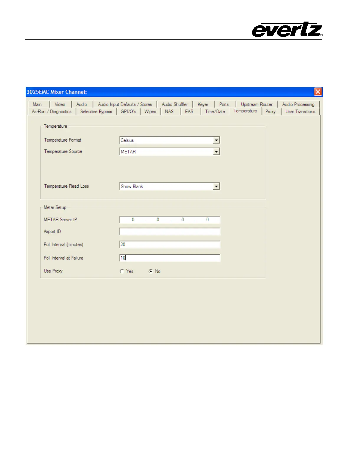The image size is (361, 468).
Task: Close the 3025EMC Mixer Channel window
Action: click(318, 92)
